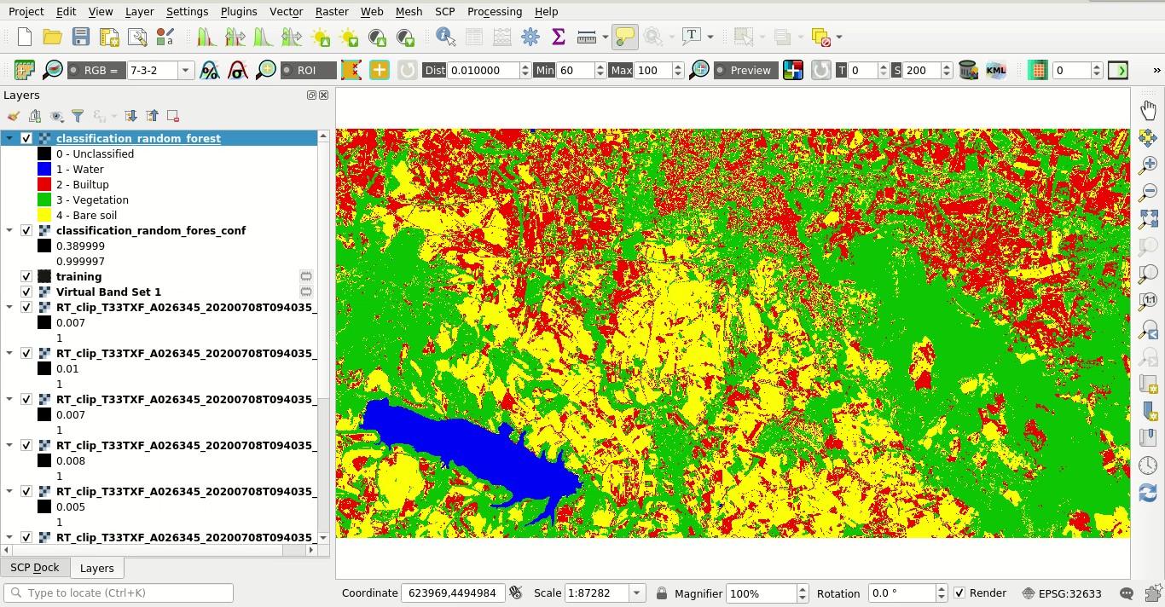Click the Type to locate search field
The width and height of the screenshot is (1165, 607).
pos(119,592)
